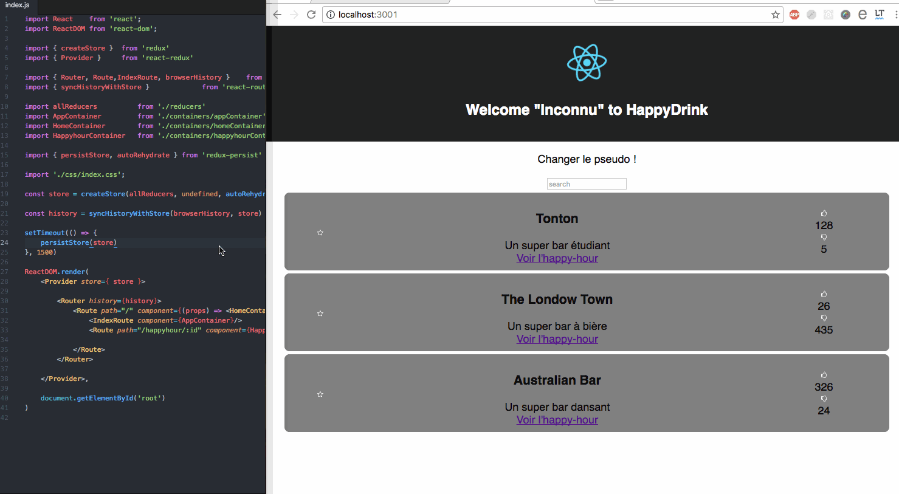Click 'Un super bar à bière' description
This screenshot has height=494, width=899.
tap(557, 326)
